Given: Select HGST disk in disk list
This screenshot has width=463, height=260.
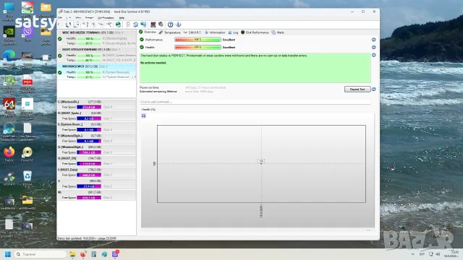Looking at the screenshot, I should [96, 55].
